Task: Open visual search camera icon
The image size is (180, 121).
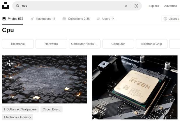Action: click(136, 6)
